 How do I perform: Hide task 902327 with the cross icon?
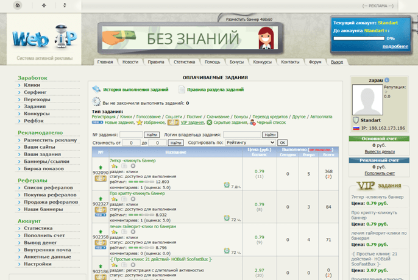coord(133,199)
